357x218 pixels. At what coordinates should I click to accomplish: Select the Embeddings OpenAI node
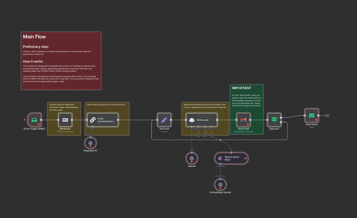point(220,185)
